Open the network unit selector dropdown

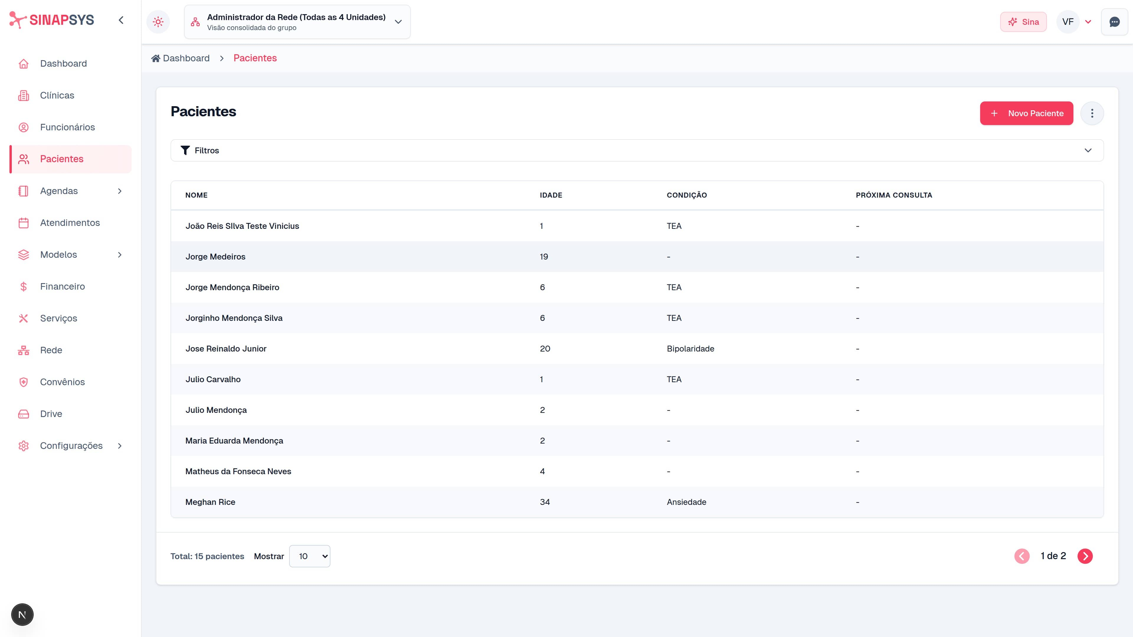click(x=297, y=22)
